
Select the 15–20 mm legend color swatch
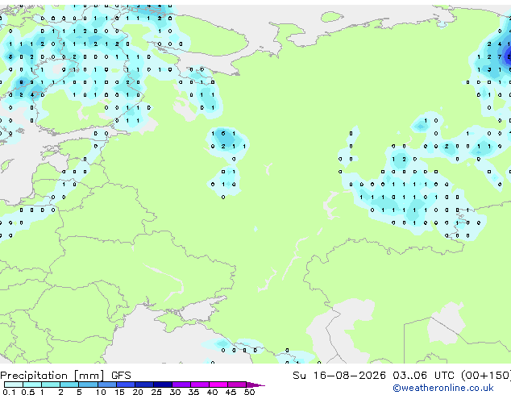(125, 385)
